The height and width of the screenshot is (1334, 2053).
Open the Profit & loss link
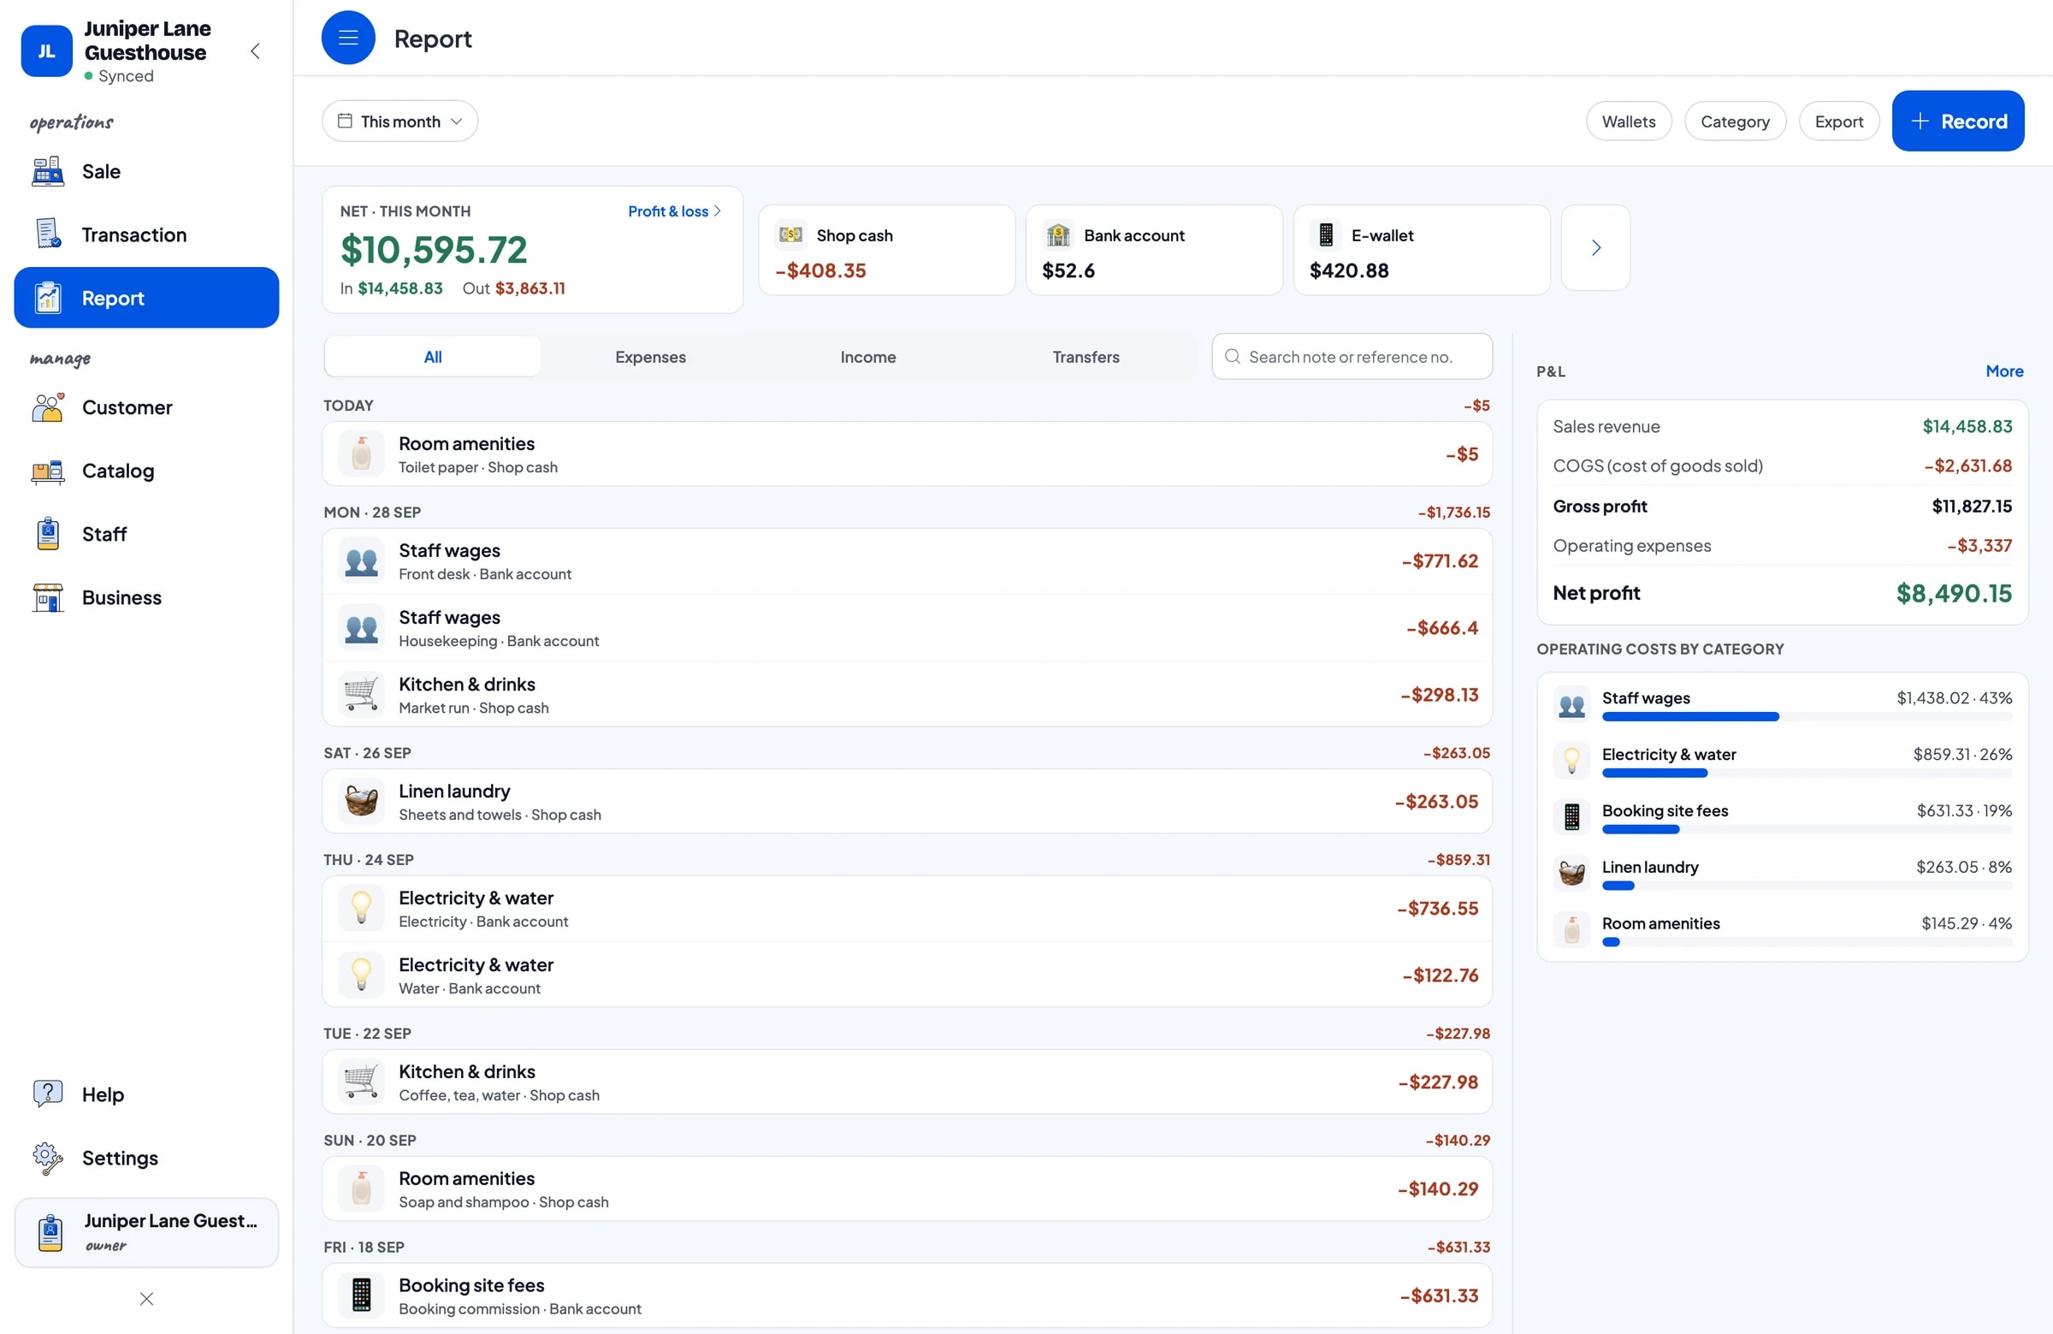click(x=674, y=211)
